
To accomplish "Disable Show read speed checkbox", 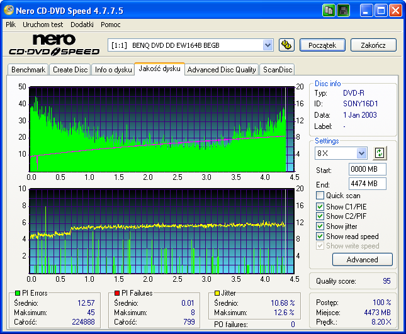I will click(x=320, y=237).
